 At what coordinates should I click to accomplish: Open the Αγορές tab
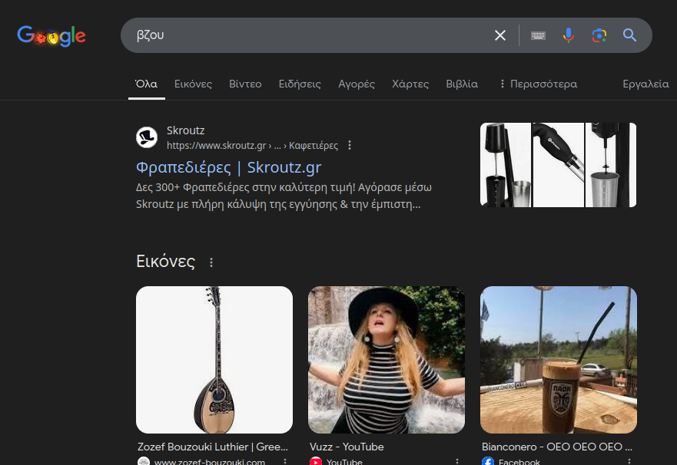pyautogui.click(x=357, y=84)
